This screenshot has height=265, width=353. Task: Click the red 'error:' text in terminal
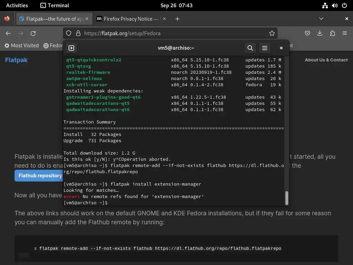(72, 196)
